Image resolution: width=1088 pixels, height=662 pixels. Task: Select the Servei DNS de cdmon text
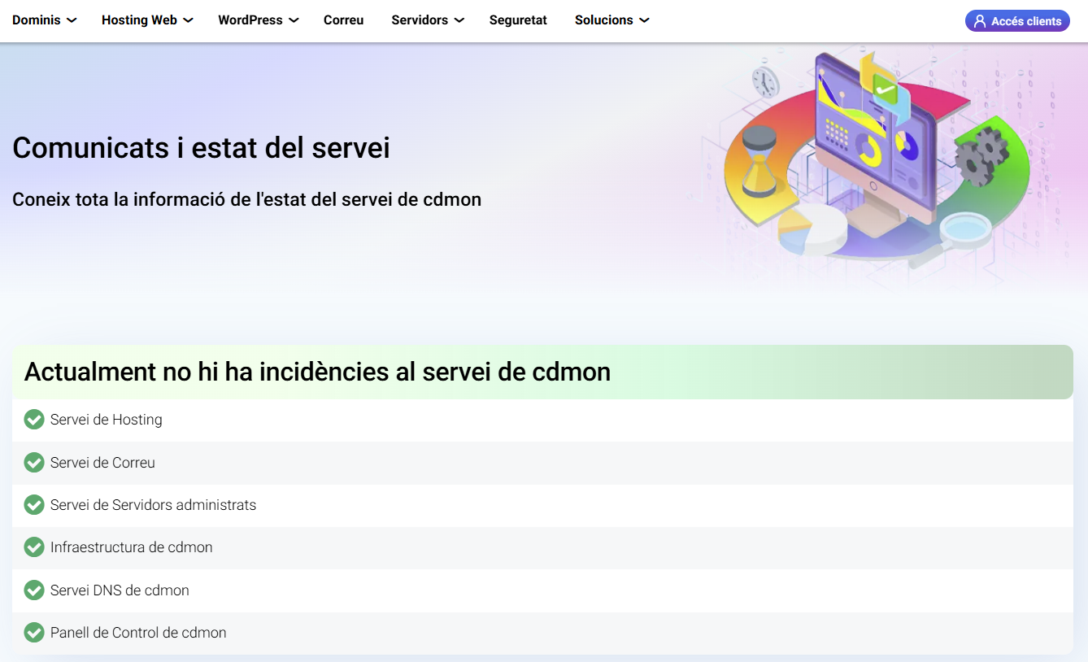120,590
